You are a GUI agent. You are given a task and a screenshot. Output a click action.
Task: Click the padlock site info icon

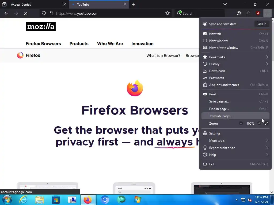pyautogui.click(x=51, y=13)
